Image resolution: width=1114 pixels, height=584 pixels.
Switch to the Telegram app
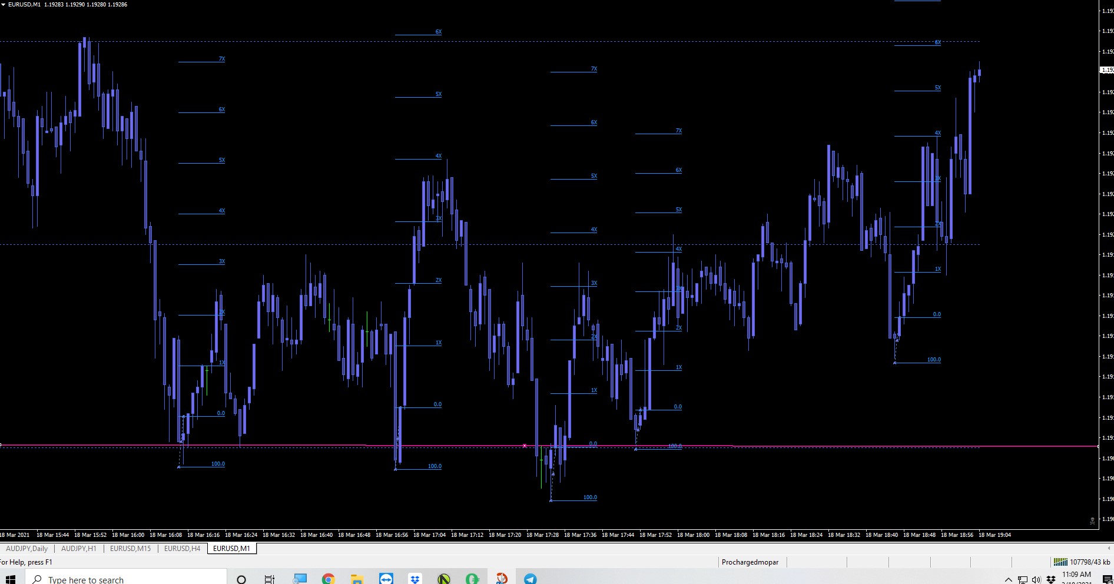[x=530, y=579]
